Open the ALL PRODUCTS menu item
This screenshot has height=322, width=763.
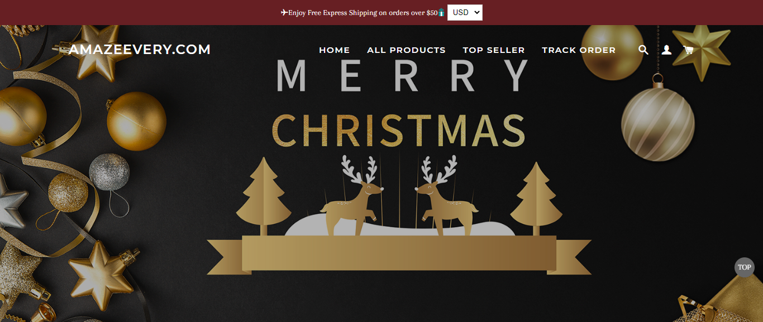(406, 50)
